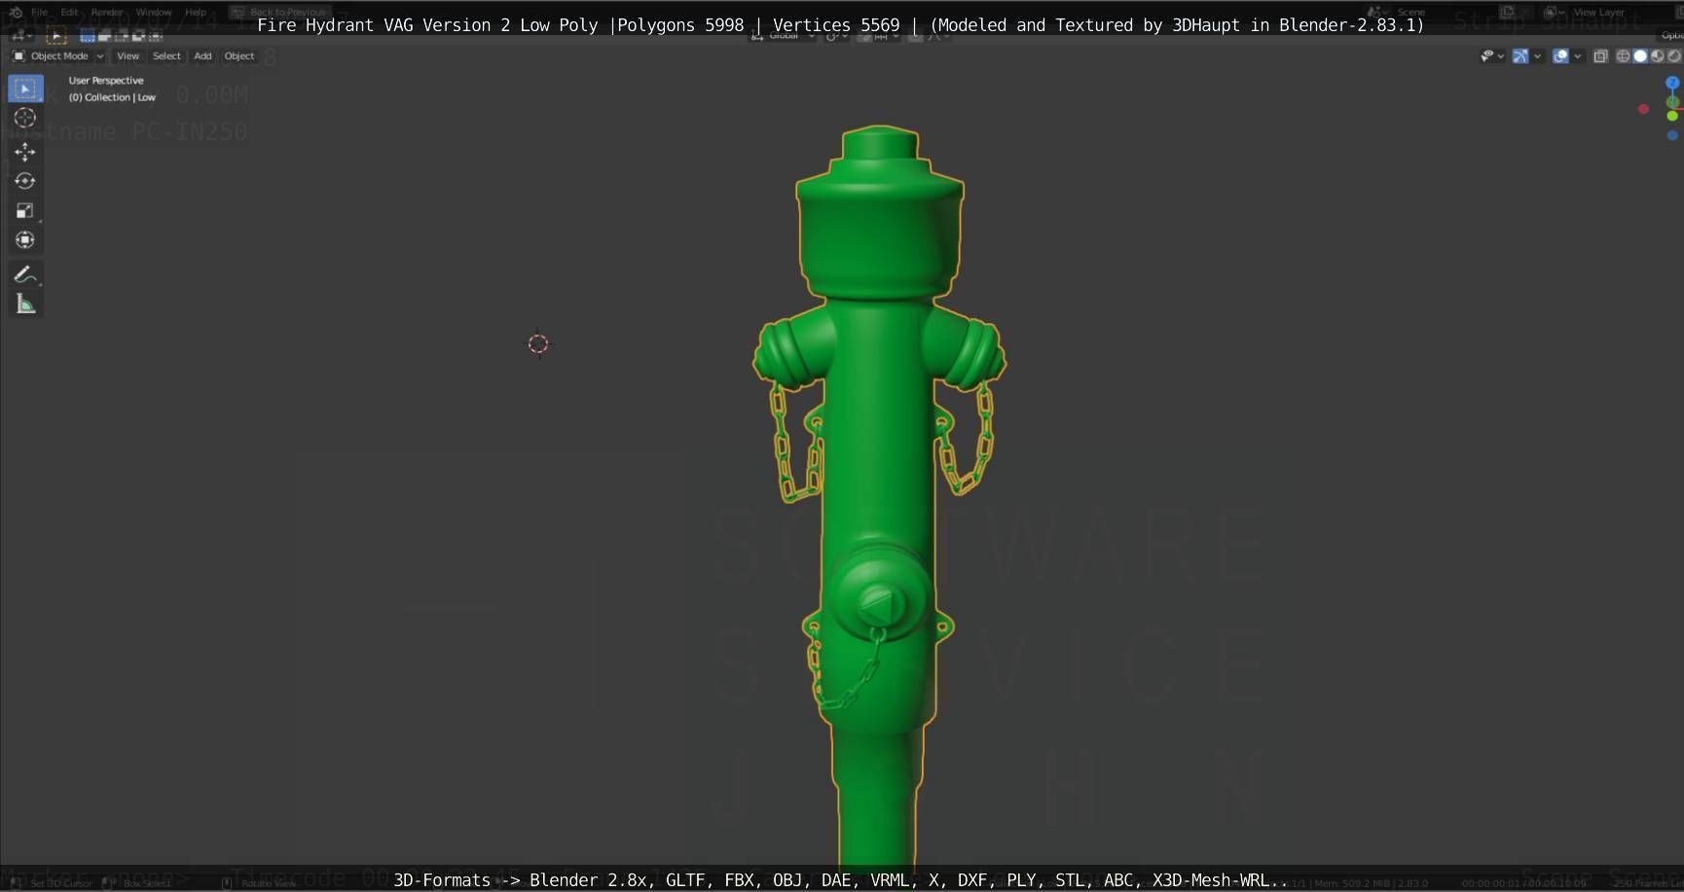The image size is (1684, 892).
Task: Open gizmo options dropdown arrow
Action: 1537,56
